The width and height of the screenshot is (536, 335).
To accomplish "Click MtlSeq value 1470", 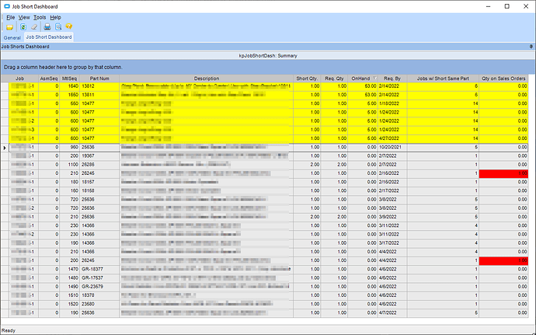I will (x=70, y=269).
